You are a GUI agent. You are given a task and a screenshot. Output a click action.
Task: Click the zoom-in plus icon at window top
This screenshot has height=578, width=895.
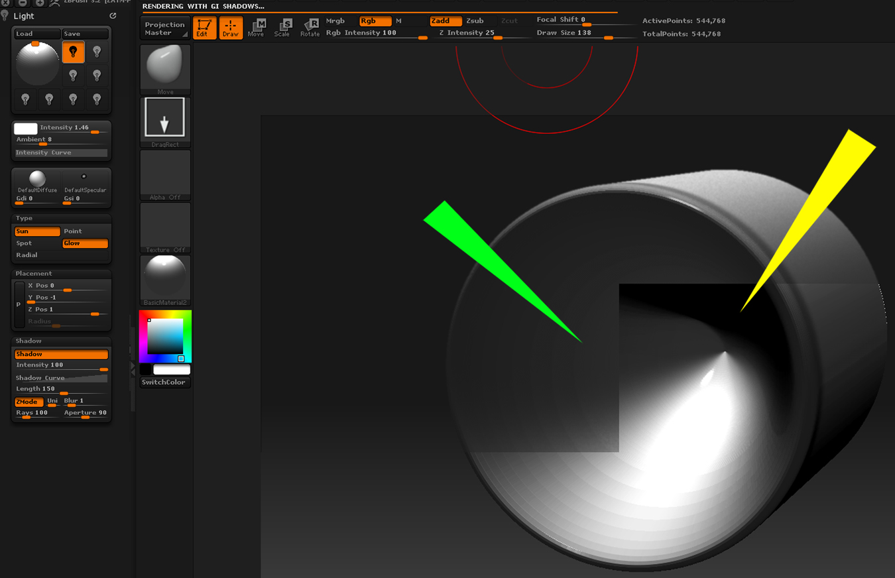coord(40,3)
